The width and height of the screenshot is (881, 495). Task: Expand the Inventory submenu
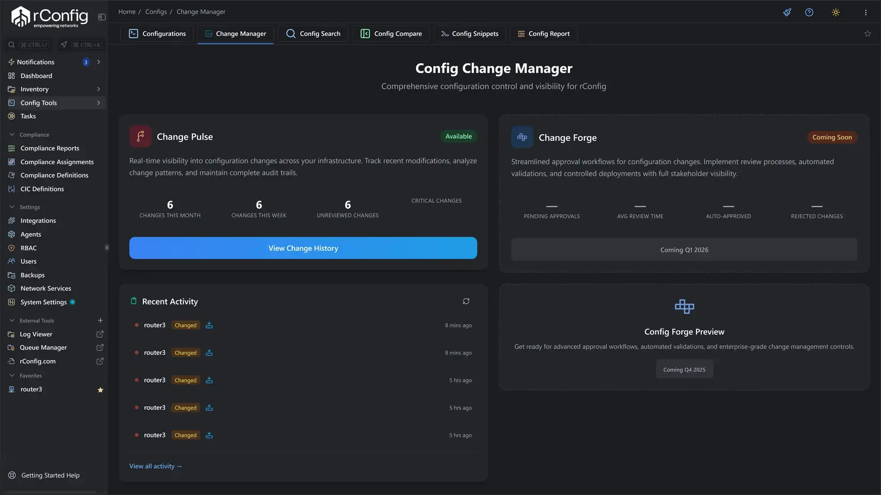click(98, 89)
